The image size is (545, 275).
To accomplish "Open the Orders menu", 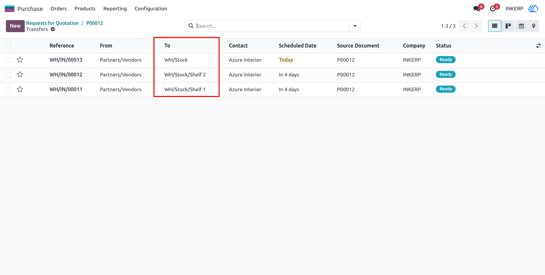I will (x=59, y=9).
